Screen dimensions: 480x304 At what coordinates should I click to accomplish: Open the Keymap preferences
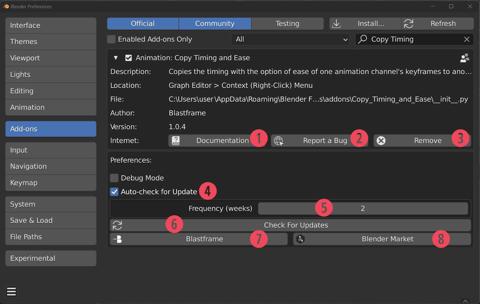coord(51,183)
